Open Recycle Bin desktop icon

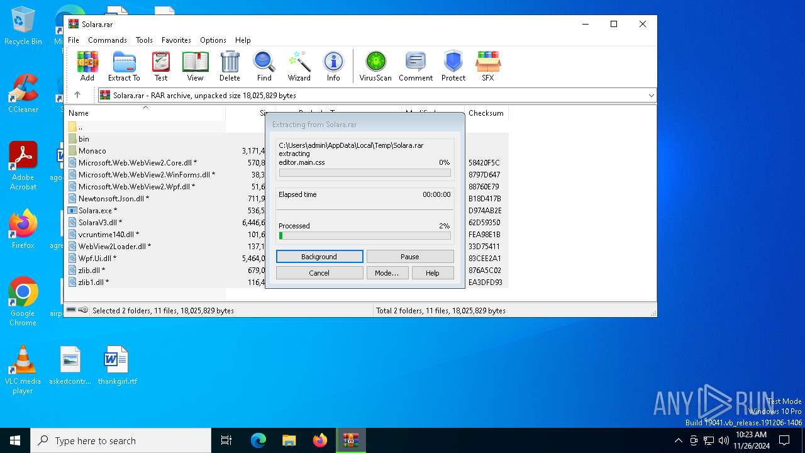coord(23,26)
